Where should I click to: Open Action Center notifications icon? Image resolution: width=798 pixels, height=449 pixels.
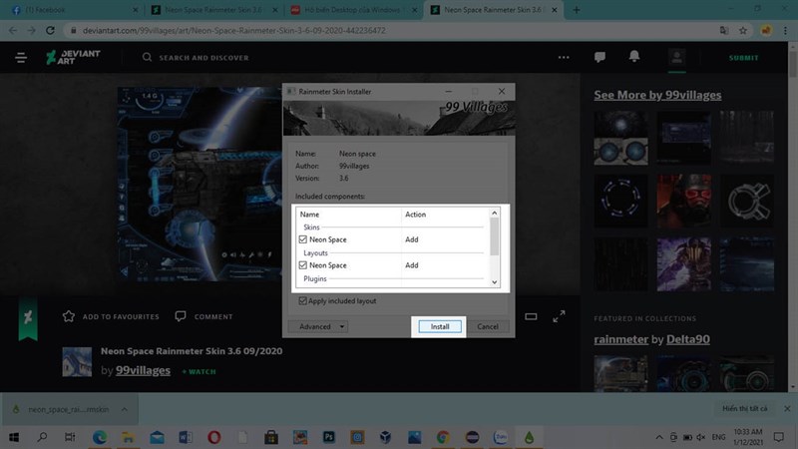(x=779, y=437)
